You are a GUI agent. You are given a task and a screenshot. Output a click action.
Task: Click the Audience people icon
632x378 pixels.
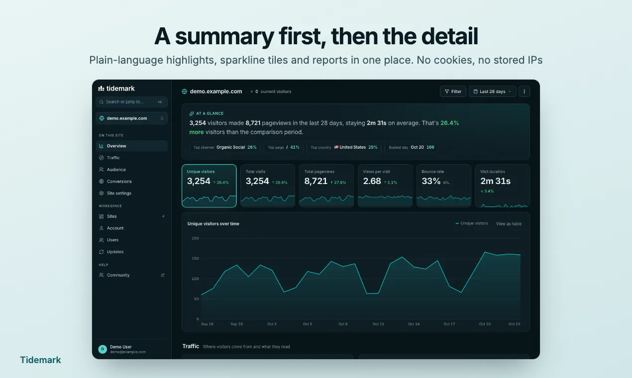pyautogui.click(x=102, y=170)
